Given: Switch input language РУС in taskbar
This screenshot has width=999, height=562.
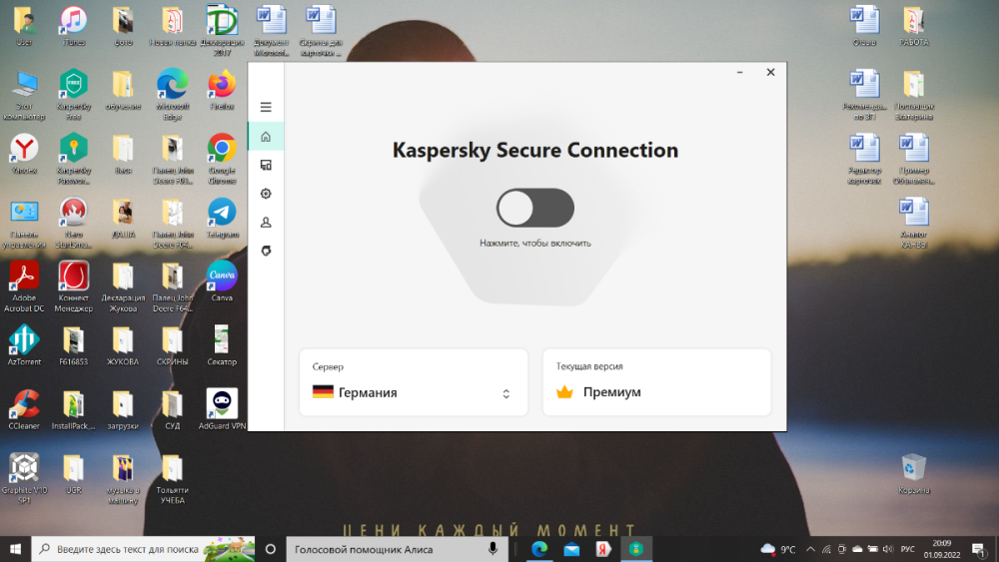Looking at the screenshot, I should point(908,549).
